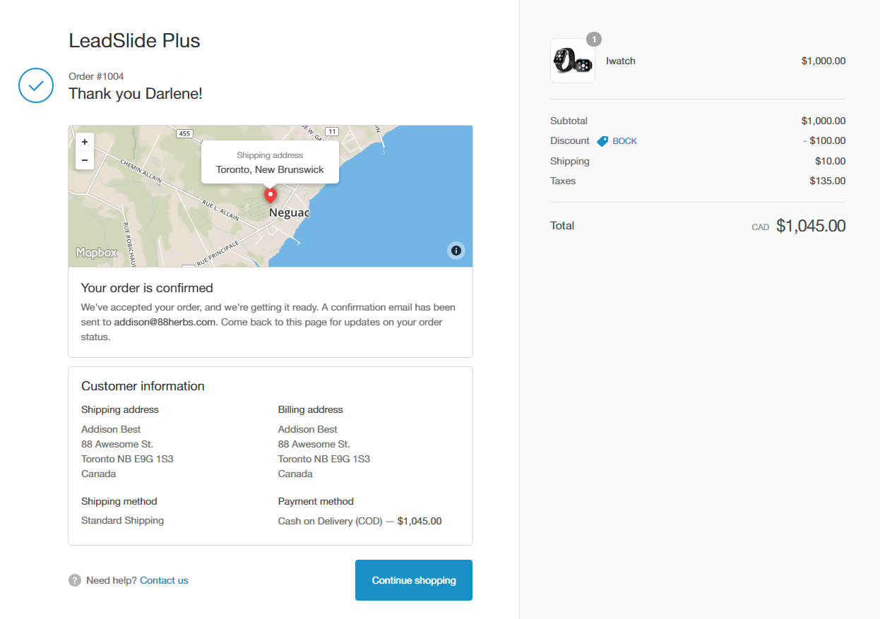
Task: Click the Customer information heading
Action: [x=143, y=386]
